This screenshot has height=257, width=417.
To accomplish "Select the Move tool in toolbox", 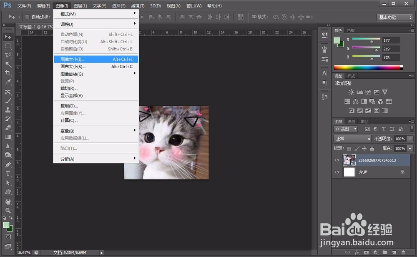I will point(8,37).
